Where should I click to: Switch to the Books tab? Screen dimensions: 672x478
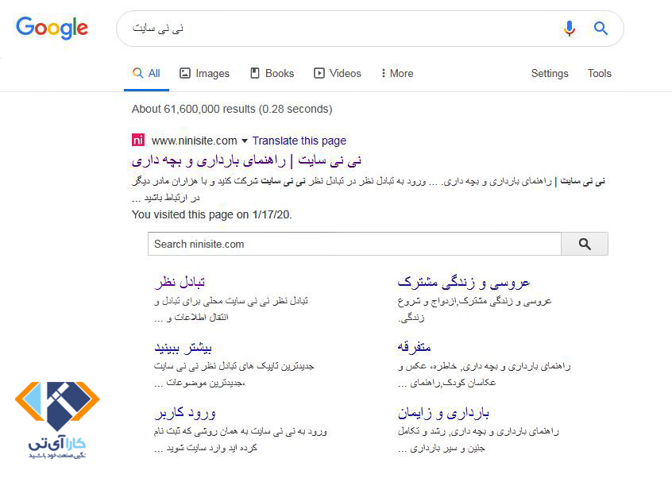(272, 73)
